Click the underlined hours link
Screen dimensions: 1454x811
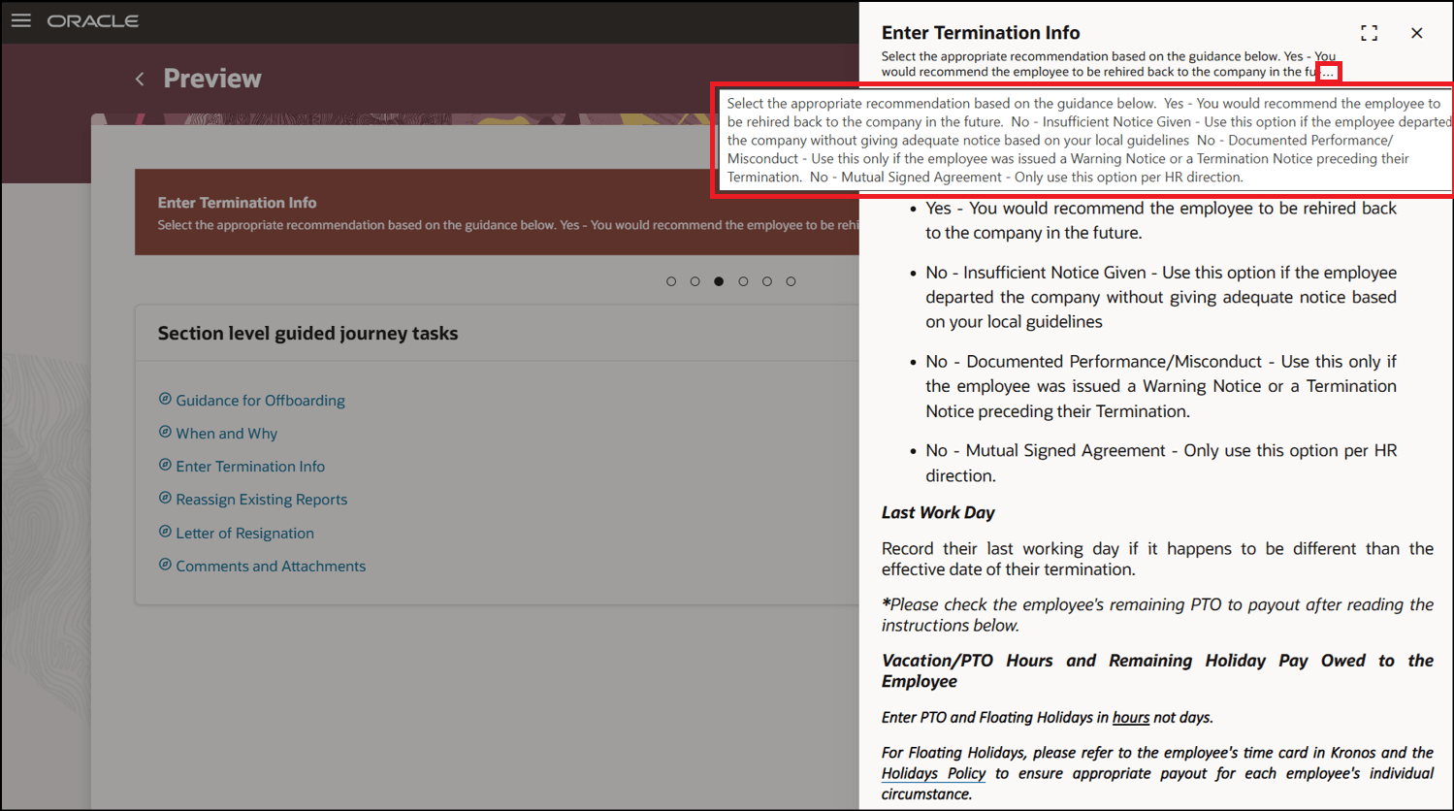pyautogui.click(x=1130, y=717)
